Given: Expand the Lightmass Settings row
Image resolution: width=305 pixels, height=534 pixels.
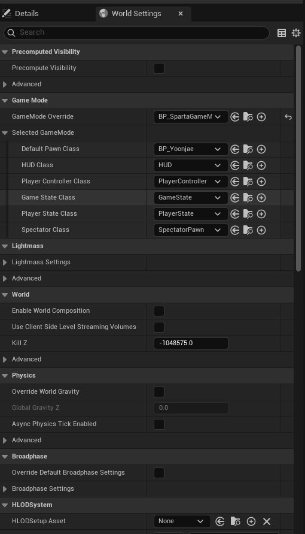Looking at the screenshot, I should 5,263.
